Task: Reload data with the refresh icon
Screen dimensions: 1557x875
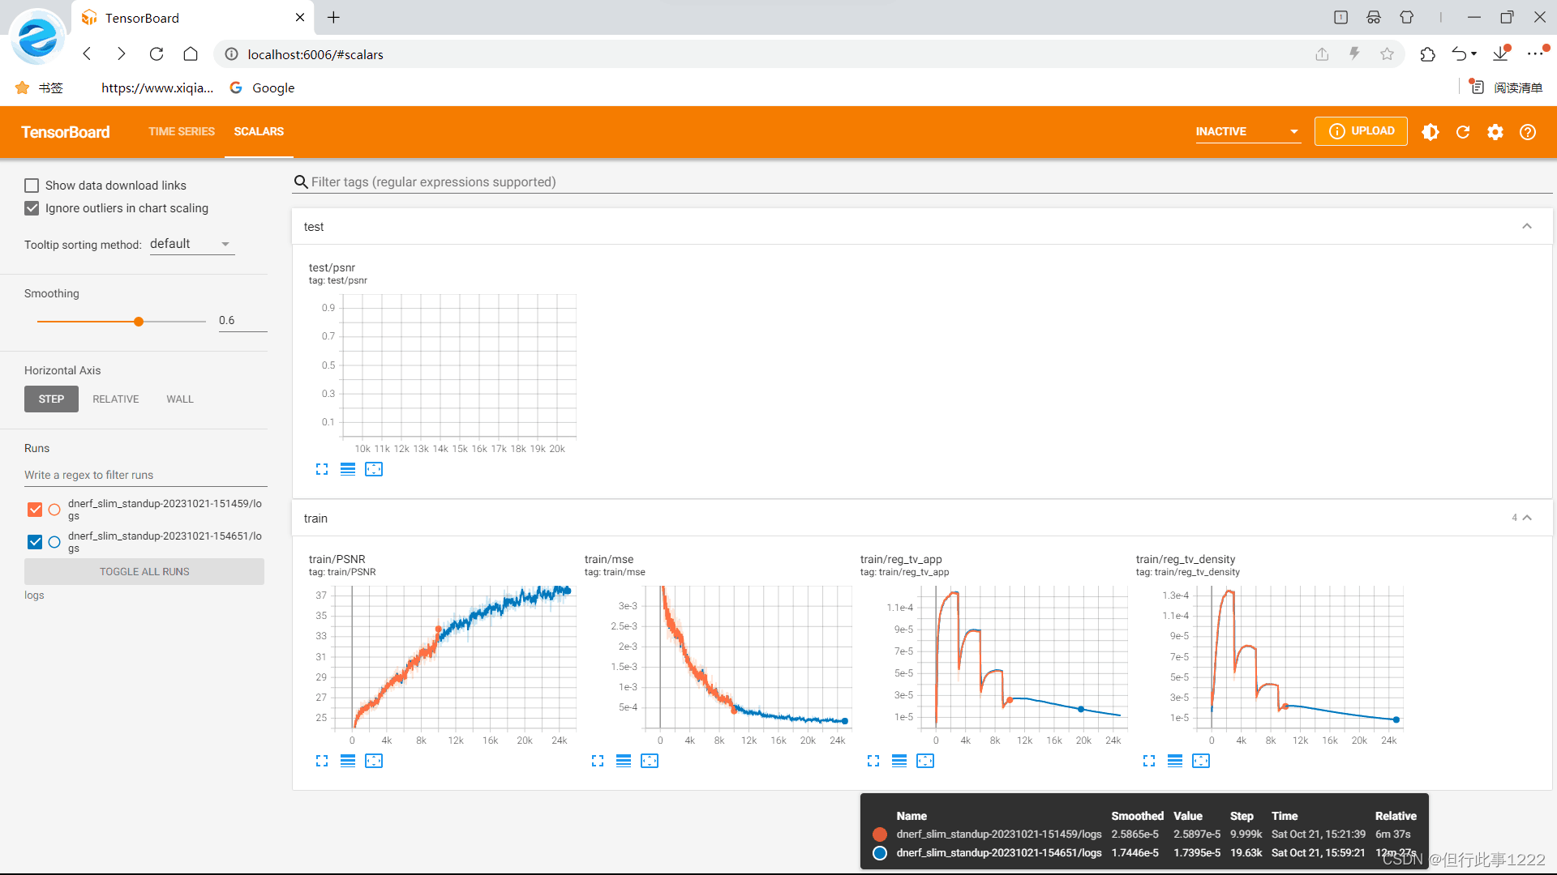Action: click(x=1463, y=132)
